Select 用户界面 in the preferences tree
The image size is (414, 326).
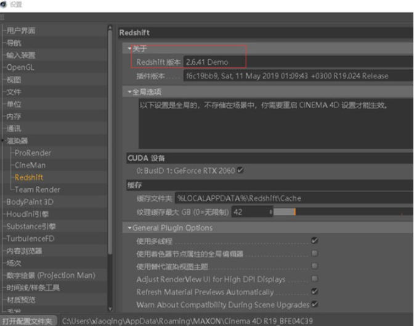click(21, 31)
